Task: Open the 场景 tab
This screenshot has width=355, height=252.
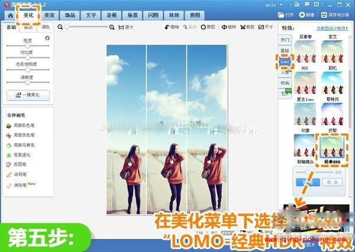Action: click(133, 15)
